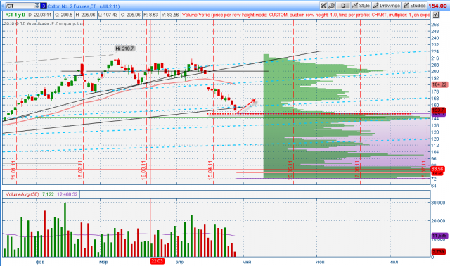Click the Cotton No. 2 Futures title
The height and width of the screenshot is (266, 450).
(84, 6)
